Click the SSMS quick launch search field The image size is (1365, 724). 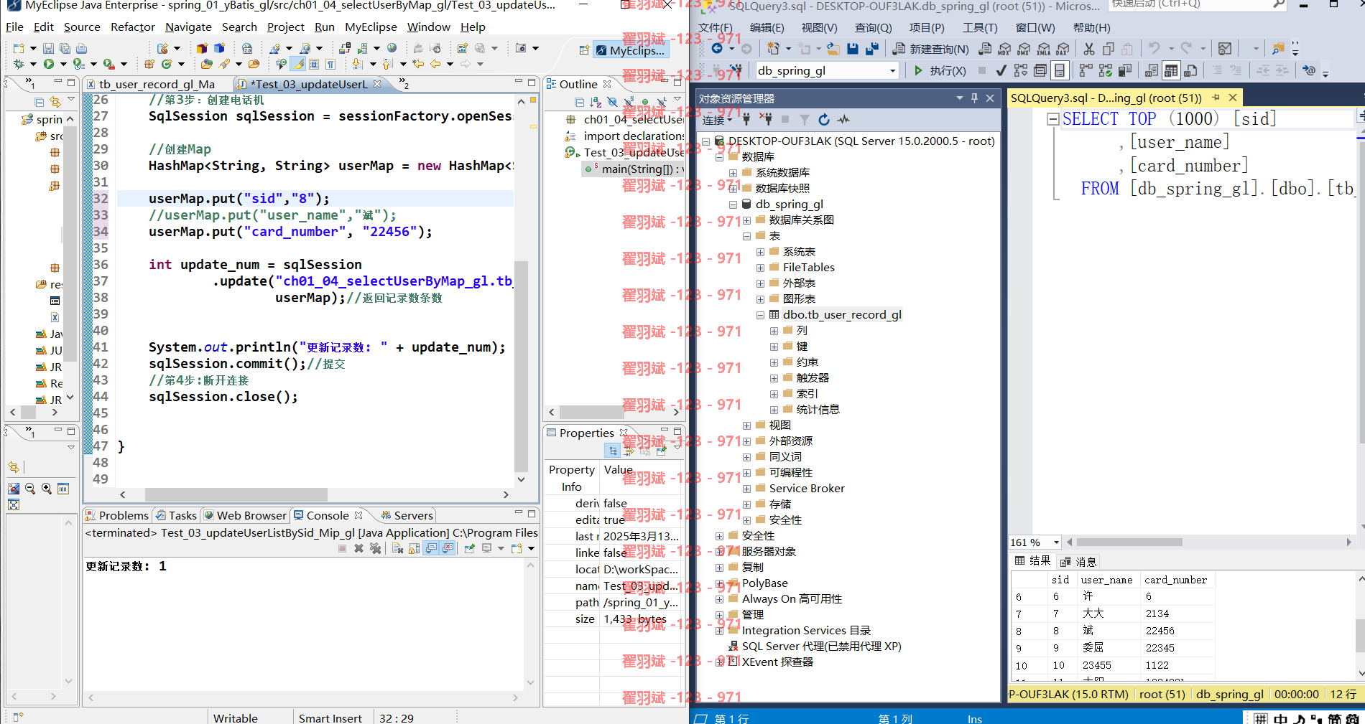click(1198, 4)
